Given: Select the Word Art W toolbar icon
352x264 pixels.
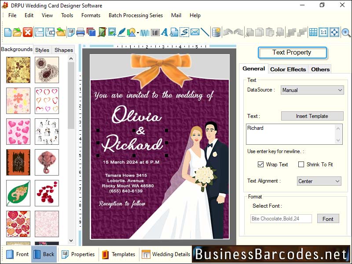Looking at the screenshot, I should pyautogui.click(x=144, y=32).
